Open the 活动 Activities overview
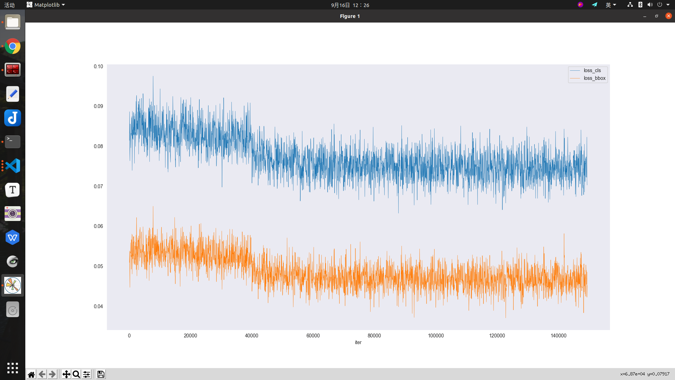The image size is (675, 380). click(9, 5)
